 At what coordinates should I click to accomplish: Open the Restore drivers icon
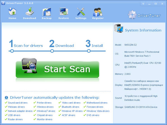click(x=63, y=12)
